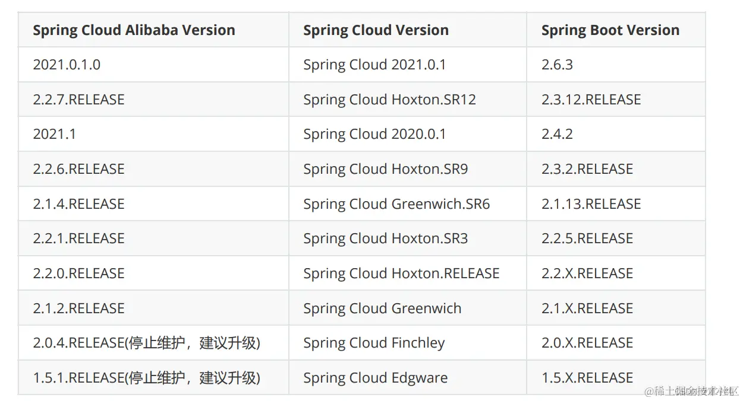
Task: Select the 2.1.13.RELEASE cell
Action: [x=616, y=203]
